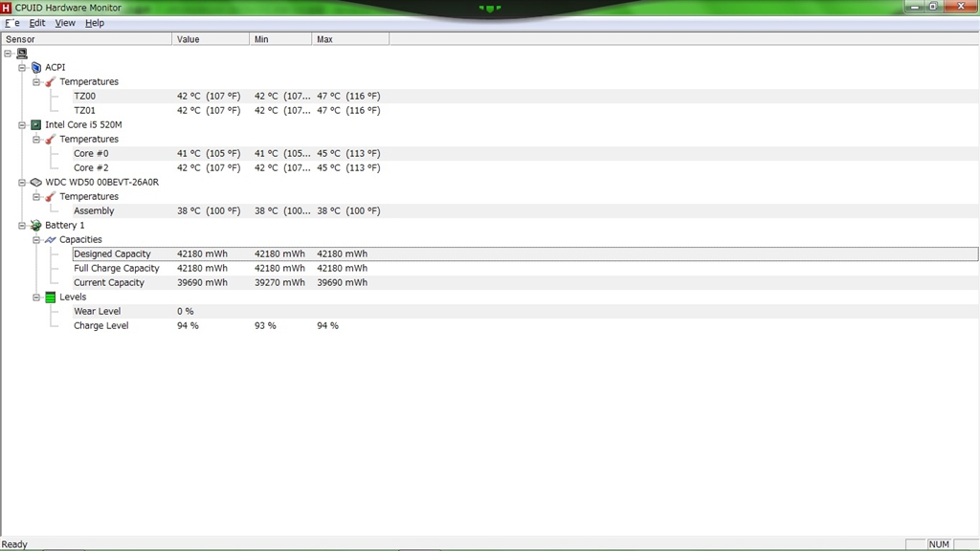
Task: Select the Full Charge Capacity row
Action: (x=525, y=269)
